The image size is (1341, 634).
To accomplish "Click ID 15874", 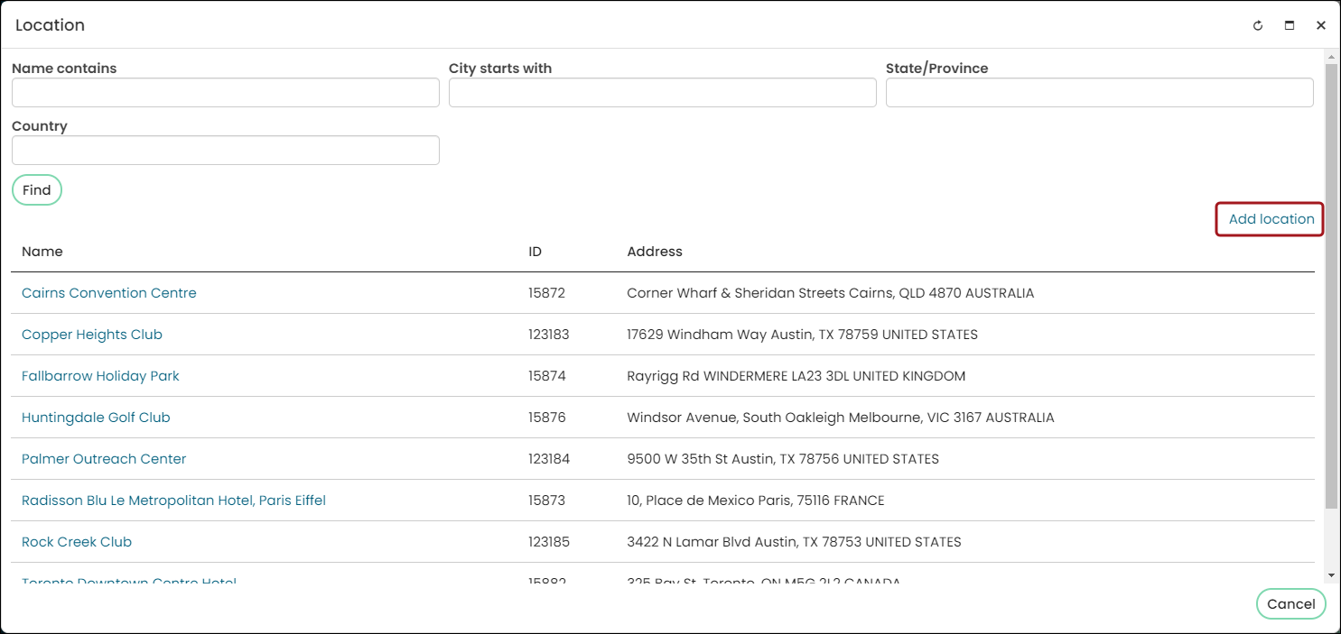I will point(547,376).
